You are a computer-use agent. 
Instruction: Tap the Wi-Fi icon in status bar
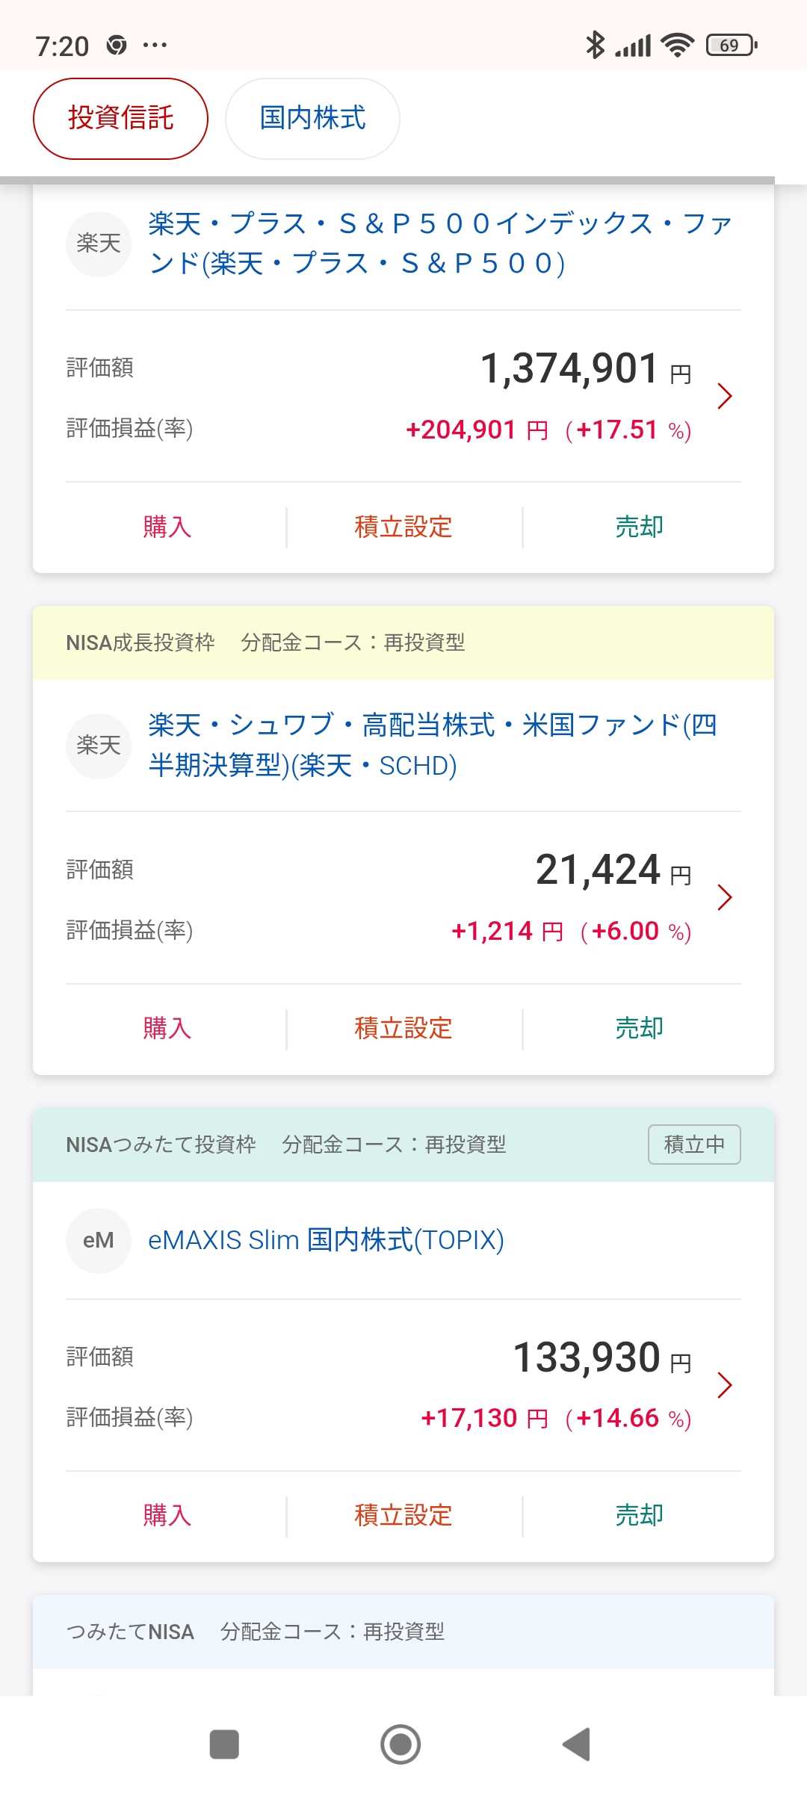tap(678, 46)
